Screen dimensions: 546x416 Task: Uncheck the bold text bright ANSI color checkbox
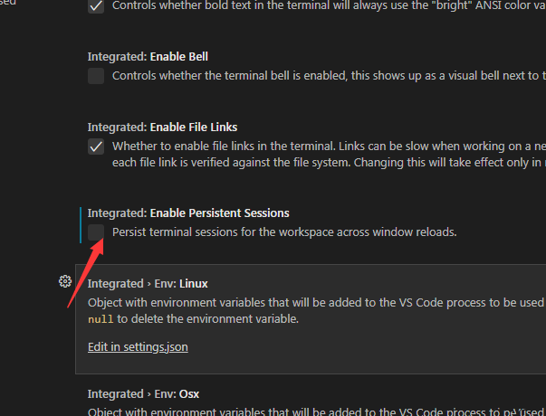(96, 6)
